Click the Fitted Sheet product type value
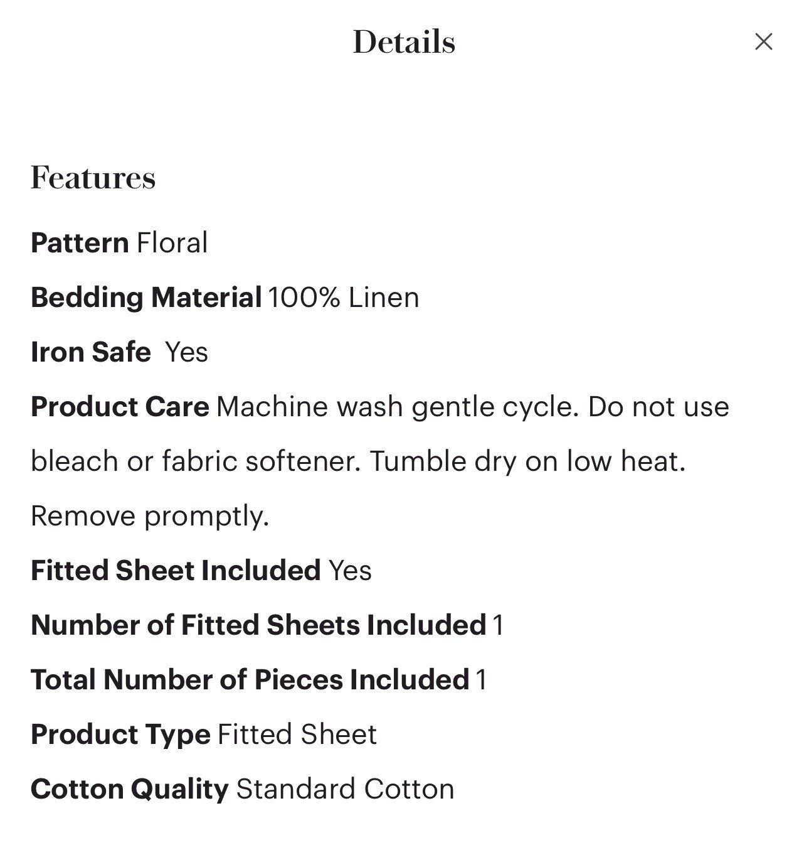Screen dimensions: 809x867 pos(297,735)
